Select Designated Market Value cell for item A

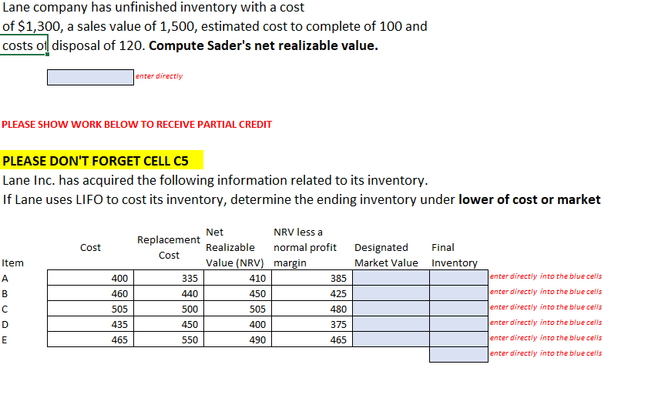[x=391, y=277]
